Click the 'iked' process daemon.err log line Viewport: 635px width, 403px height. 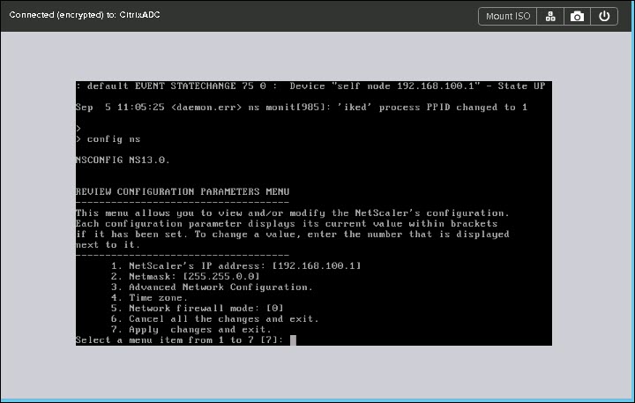click(302, 107)
